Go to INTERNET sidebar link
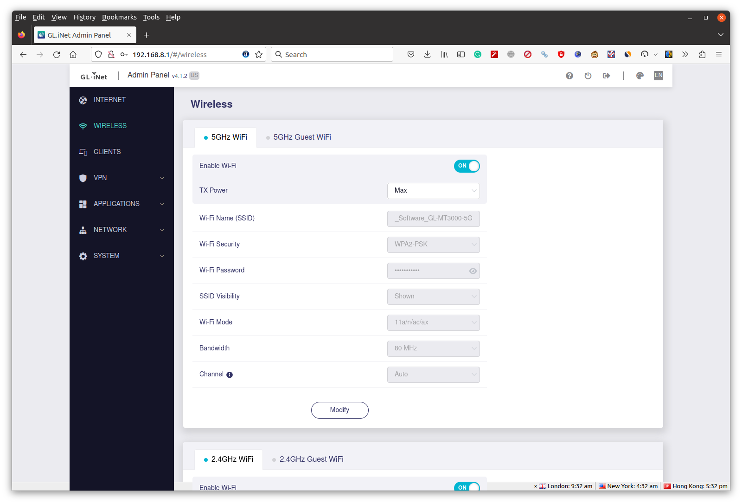The width and height of the screenshot is (742, 504). [x=109, y=100]
